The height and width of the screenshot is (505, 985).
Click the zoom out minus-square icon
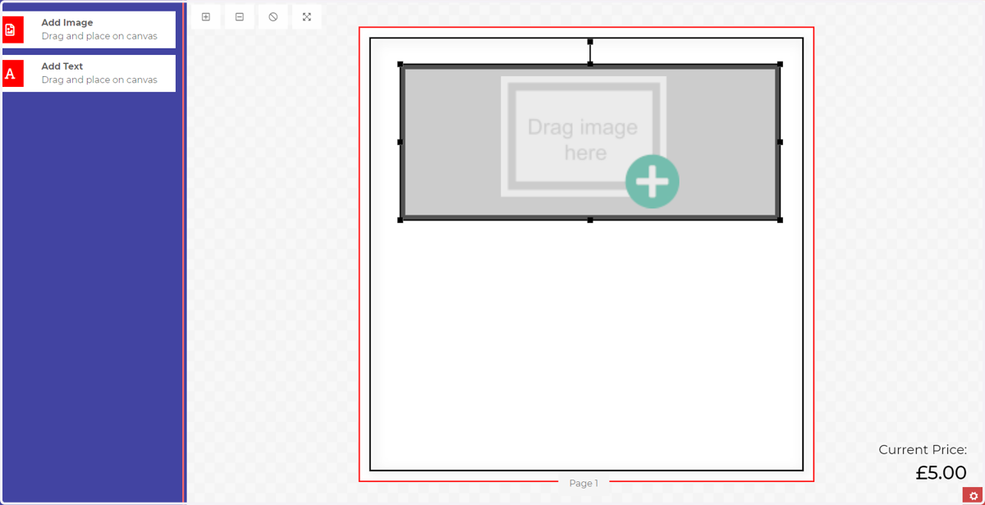pyautogui.click(x=240, y=17)
